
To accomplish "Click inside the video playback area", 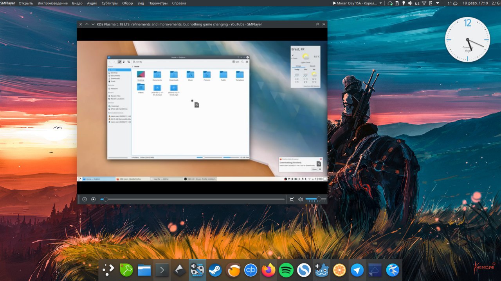I will click(x=202, y=111).
